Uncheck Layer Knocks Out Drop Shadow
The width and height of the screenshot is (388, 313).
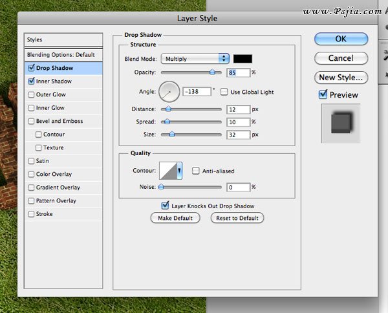pyautogui.click(x=165, y=206)
